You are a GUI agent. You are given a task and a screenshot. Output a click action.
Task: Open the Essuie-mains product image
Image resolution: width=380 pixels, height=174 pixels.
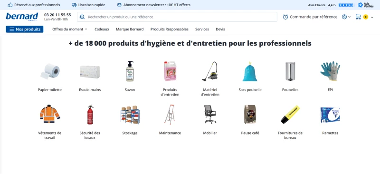[x=90, y=72]
